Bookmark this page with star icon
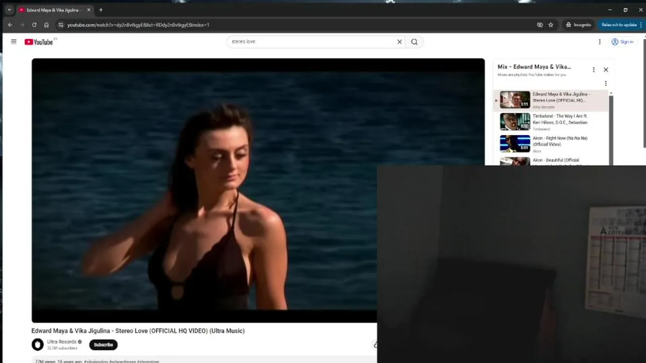646x363 pixels. 551,25
